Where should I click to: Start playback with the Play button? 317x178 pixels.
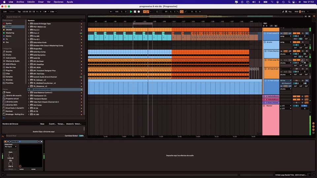[x=131, y=12]
